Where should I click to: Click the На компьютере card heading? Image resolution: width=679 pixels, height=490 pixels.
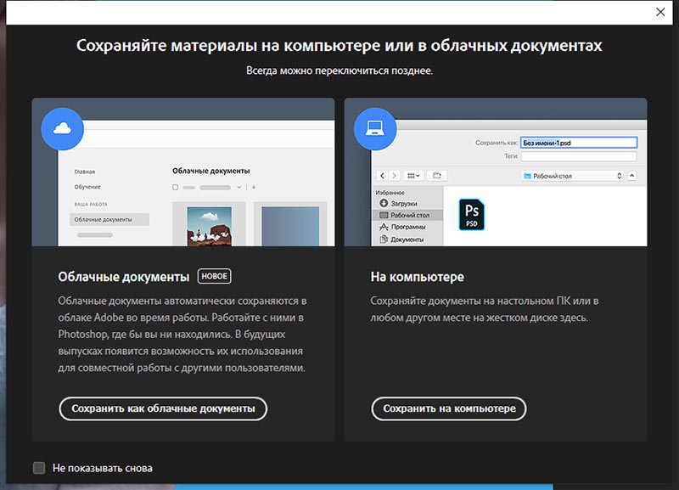coord(417,277)
